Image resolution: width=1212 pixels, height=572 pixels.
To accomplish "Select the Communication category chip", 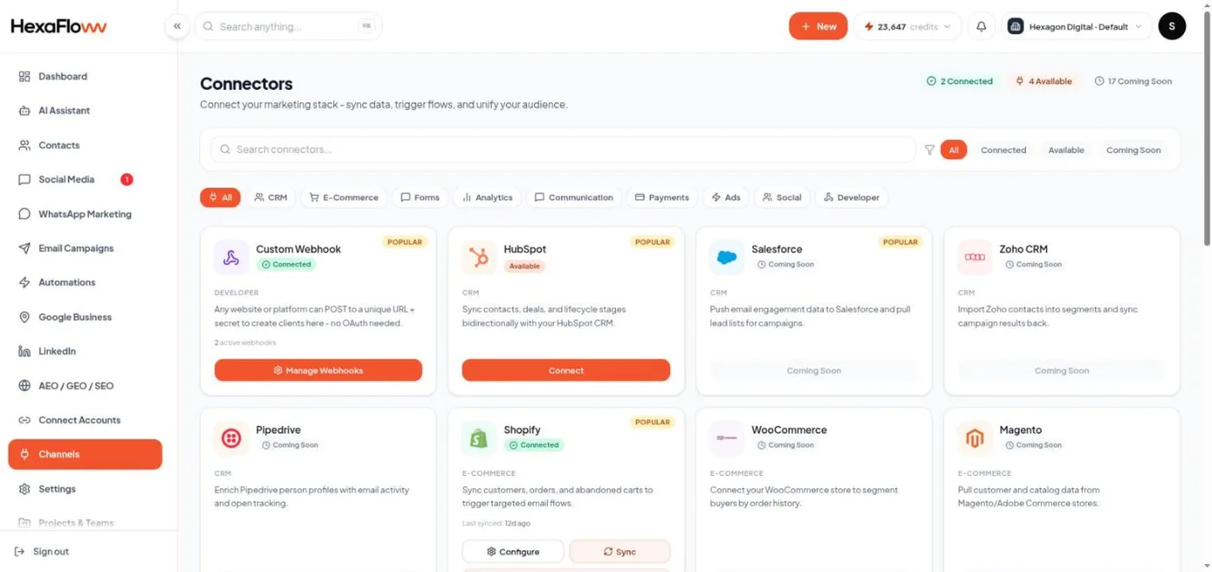I will pos(573,197).
